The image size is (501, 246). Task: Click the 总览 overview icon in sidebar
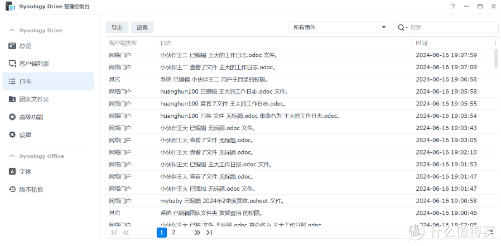point(12,46)
